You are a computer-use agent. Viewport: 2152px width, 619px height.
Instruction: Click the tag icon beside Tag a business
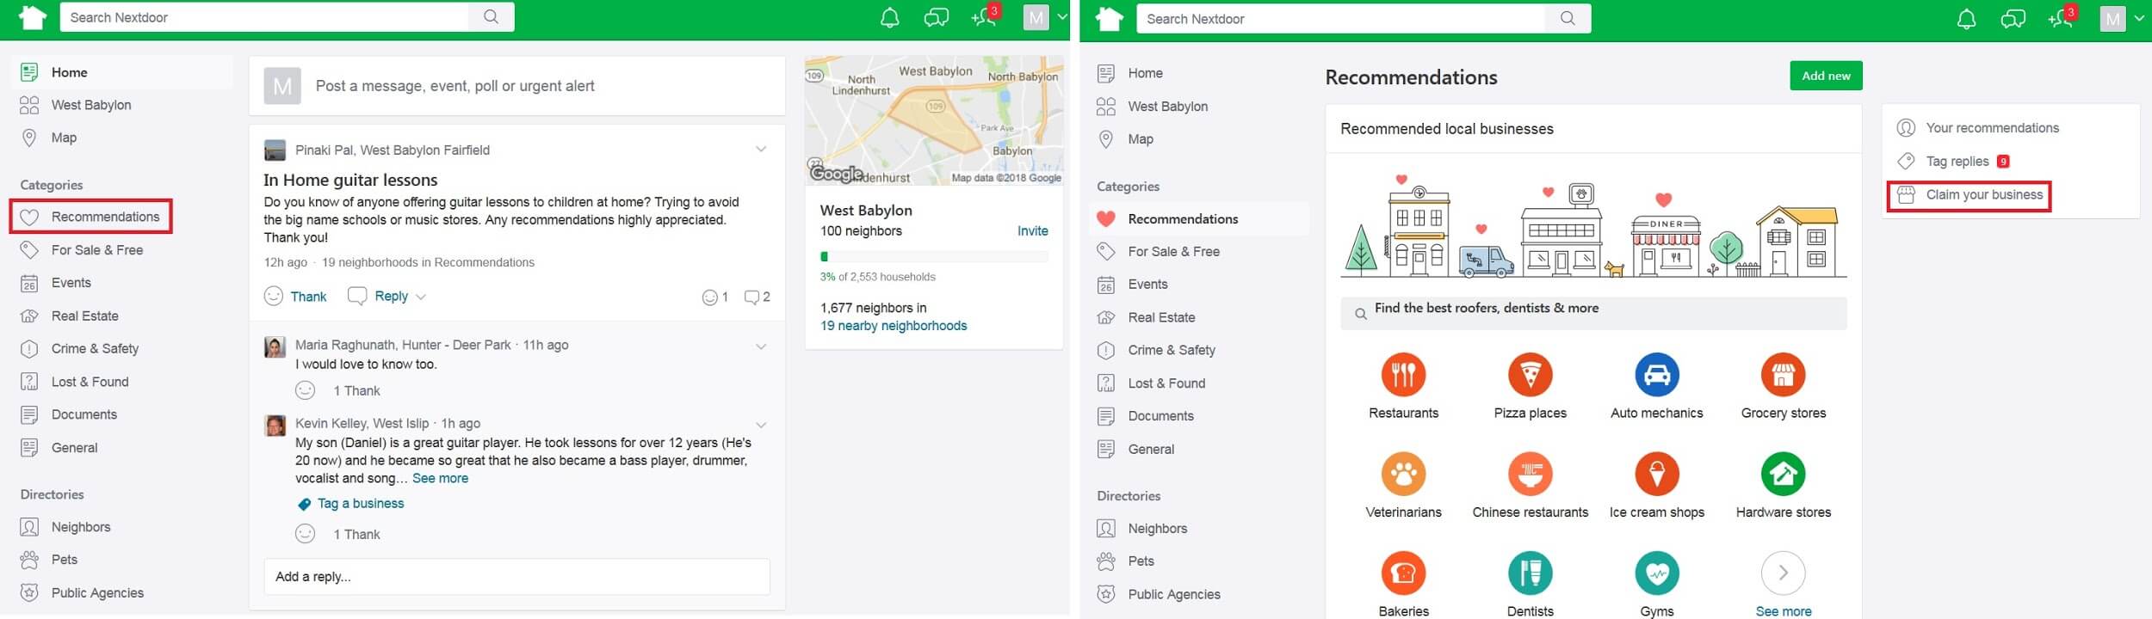tap(304, 505)
